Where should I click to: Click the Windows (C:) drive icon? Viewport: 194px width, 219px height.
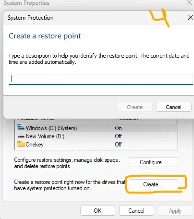pos(21,127)
